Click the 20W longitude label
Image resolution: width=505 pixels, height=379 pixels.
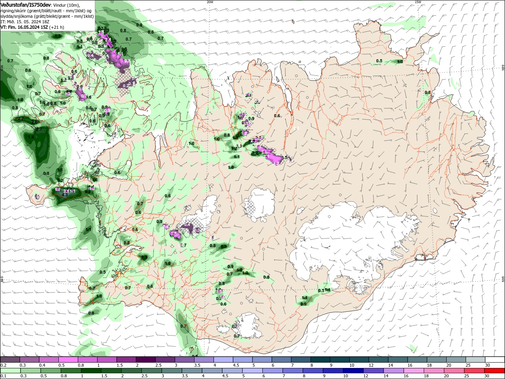210,2
